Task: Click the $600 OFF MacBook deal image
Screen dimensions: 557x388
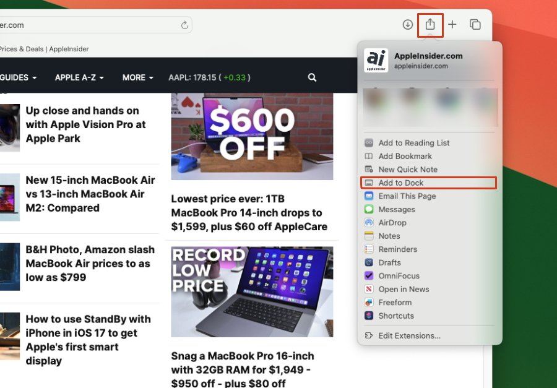Action: coord(252,136)
